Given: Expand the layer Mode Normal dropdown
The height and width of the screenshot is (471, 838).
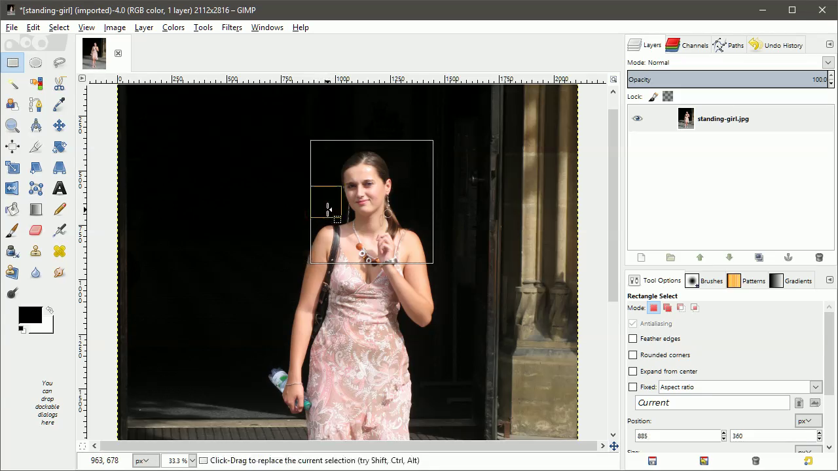Looking at the screenshot, I should 828,63.
